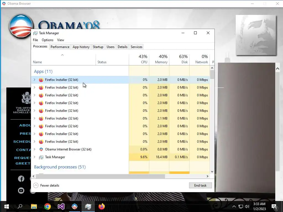
Task: Click the 0.1 MB/s disk value
Action: [181, 157]
